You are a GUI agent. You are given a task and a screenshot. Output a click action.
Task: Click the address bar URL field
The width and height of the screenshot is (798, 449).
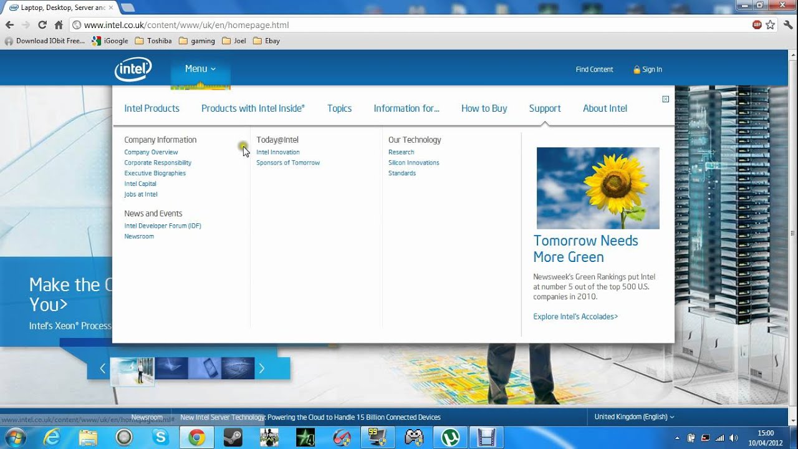click(x=408, y=25)
